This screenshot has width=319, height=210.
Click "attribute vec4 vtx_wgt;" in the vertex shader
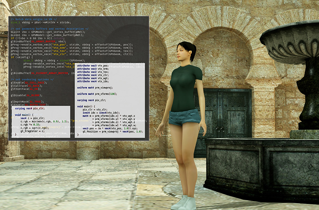pos(93,78)
